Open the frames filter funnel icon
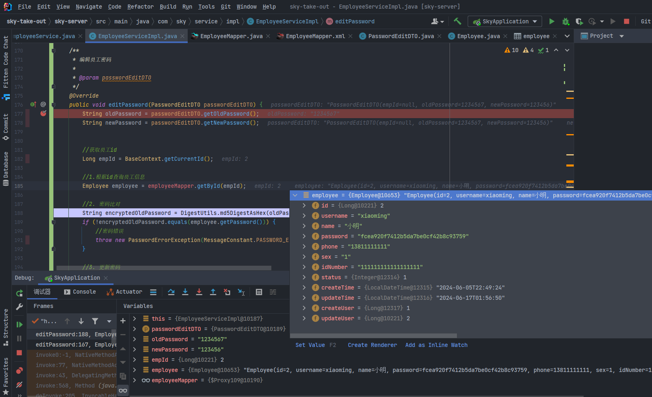Screen dimensions: 652x397 pyautogui.click(x=95, y=321)
